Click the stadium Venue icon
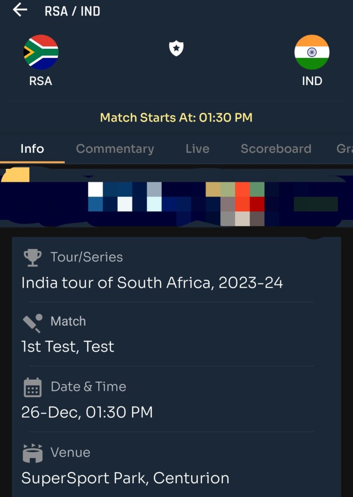Viewport: 353px width, 497px height. point(33,453)
